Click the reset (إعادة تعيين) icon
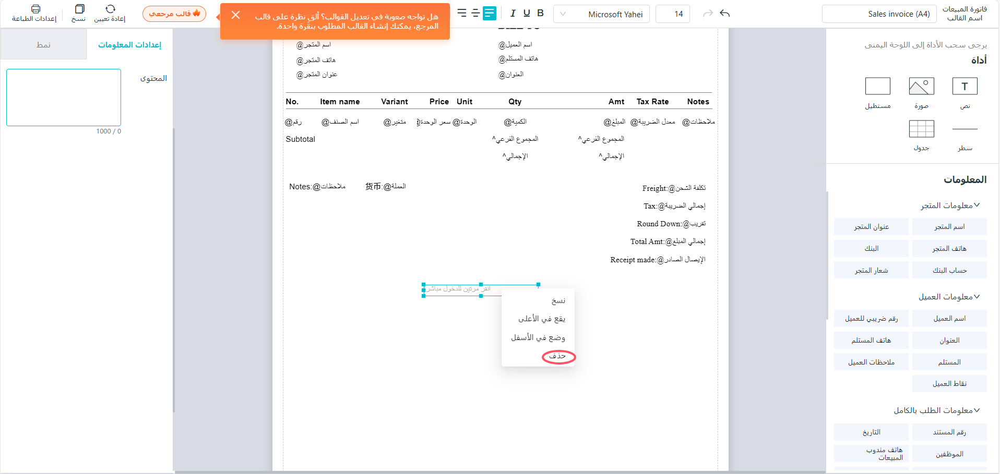Screen dimensions: 1000x474 pos(110,9)
